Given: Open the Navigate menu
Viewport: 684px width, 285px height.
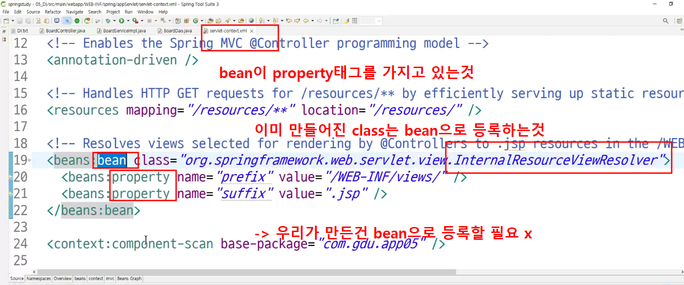Looking at the screenshot, I should pos(75,12).
